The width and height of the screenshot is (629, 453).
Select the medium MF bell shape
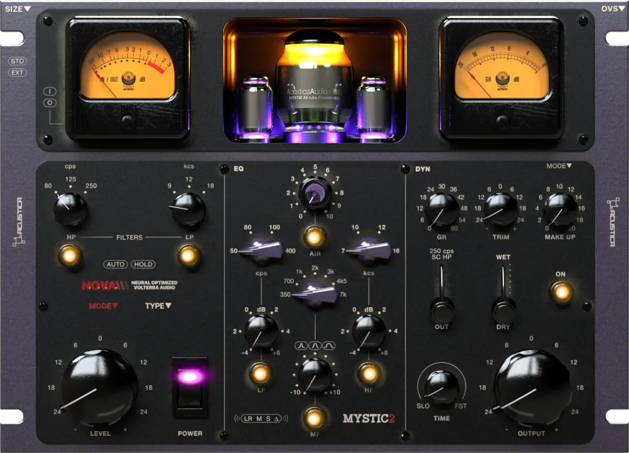coord(315,346)
